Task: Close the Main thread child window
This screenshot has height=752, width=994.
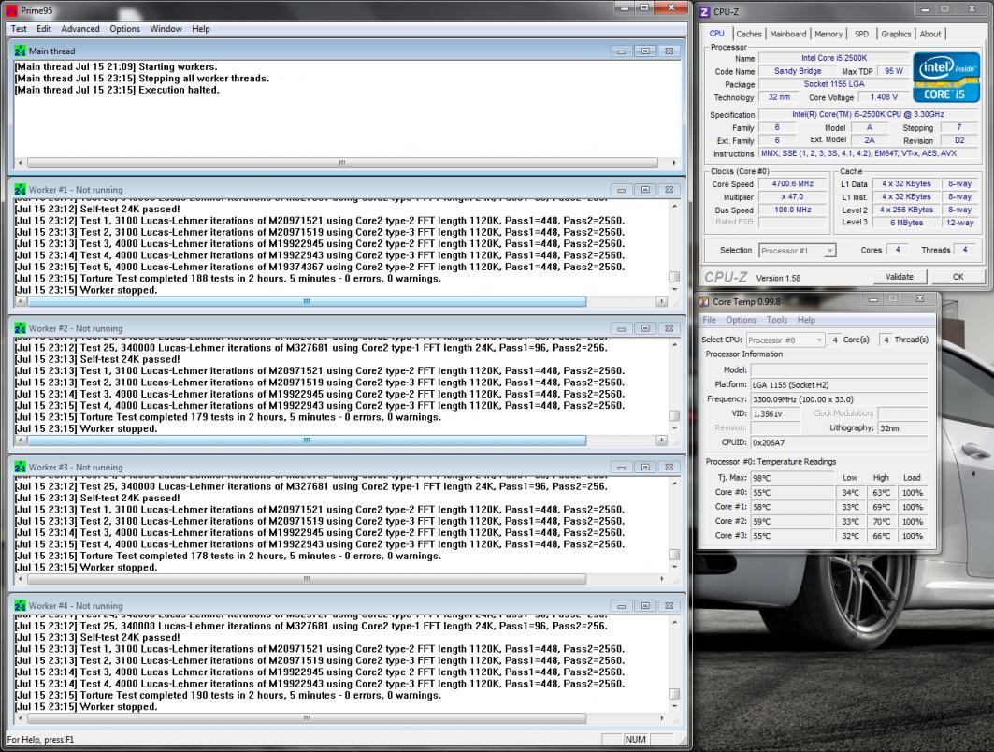Action: pos(669,51)
